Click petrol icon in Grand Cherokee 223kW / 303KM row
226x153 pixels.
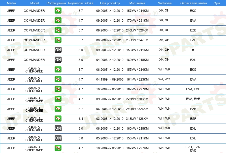(58, 99)
